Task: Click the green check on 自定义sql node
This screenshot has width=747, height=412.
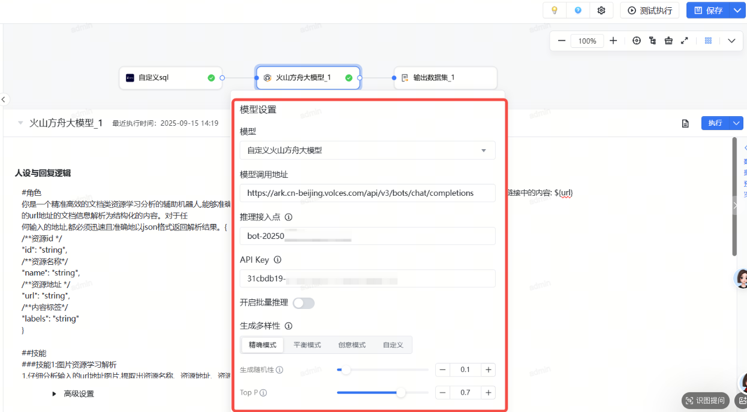Action: 211,78
